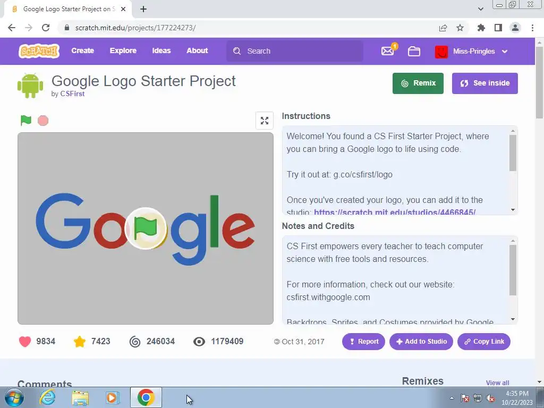Open Windows Media Player from taskbar
This screenshot has height=408, width=544.
113,397
